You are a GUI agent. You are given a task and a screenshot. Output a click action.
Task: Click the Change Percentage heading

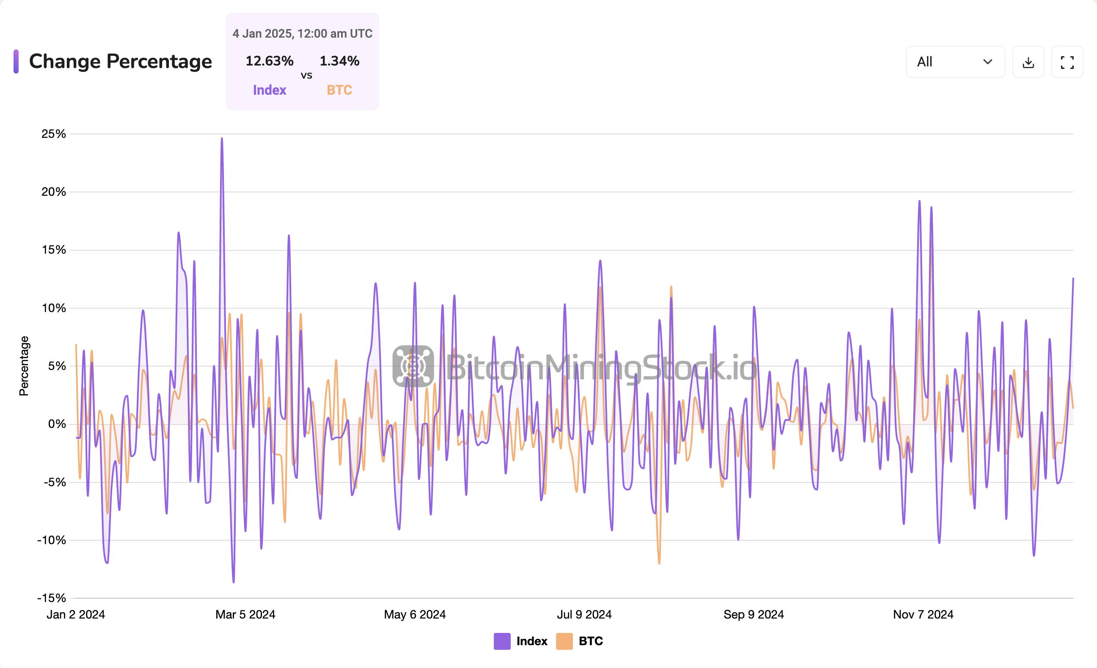pos(120,61)
